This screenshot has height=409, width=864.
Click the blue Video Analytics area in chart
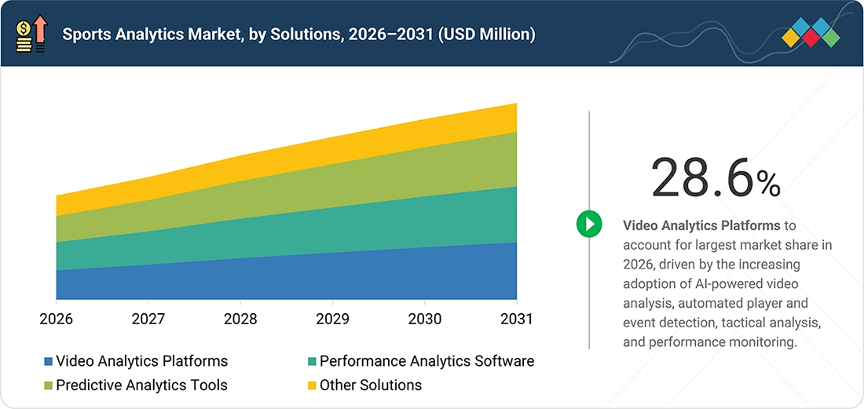tap(287, 278)
